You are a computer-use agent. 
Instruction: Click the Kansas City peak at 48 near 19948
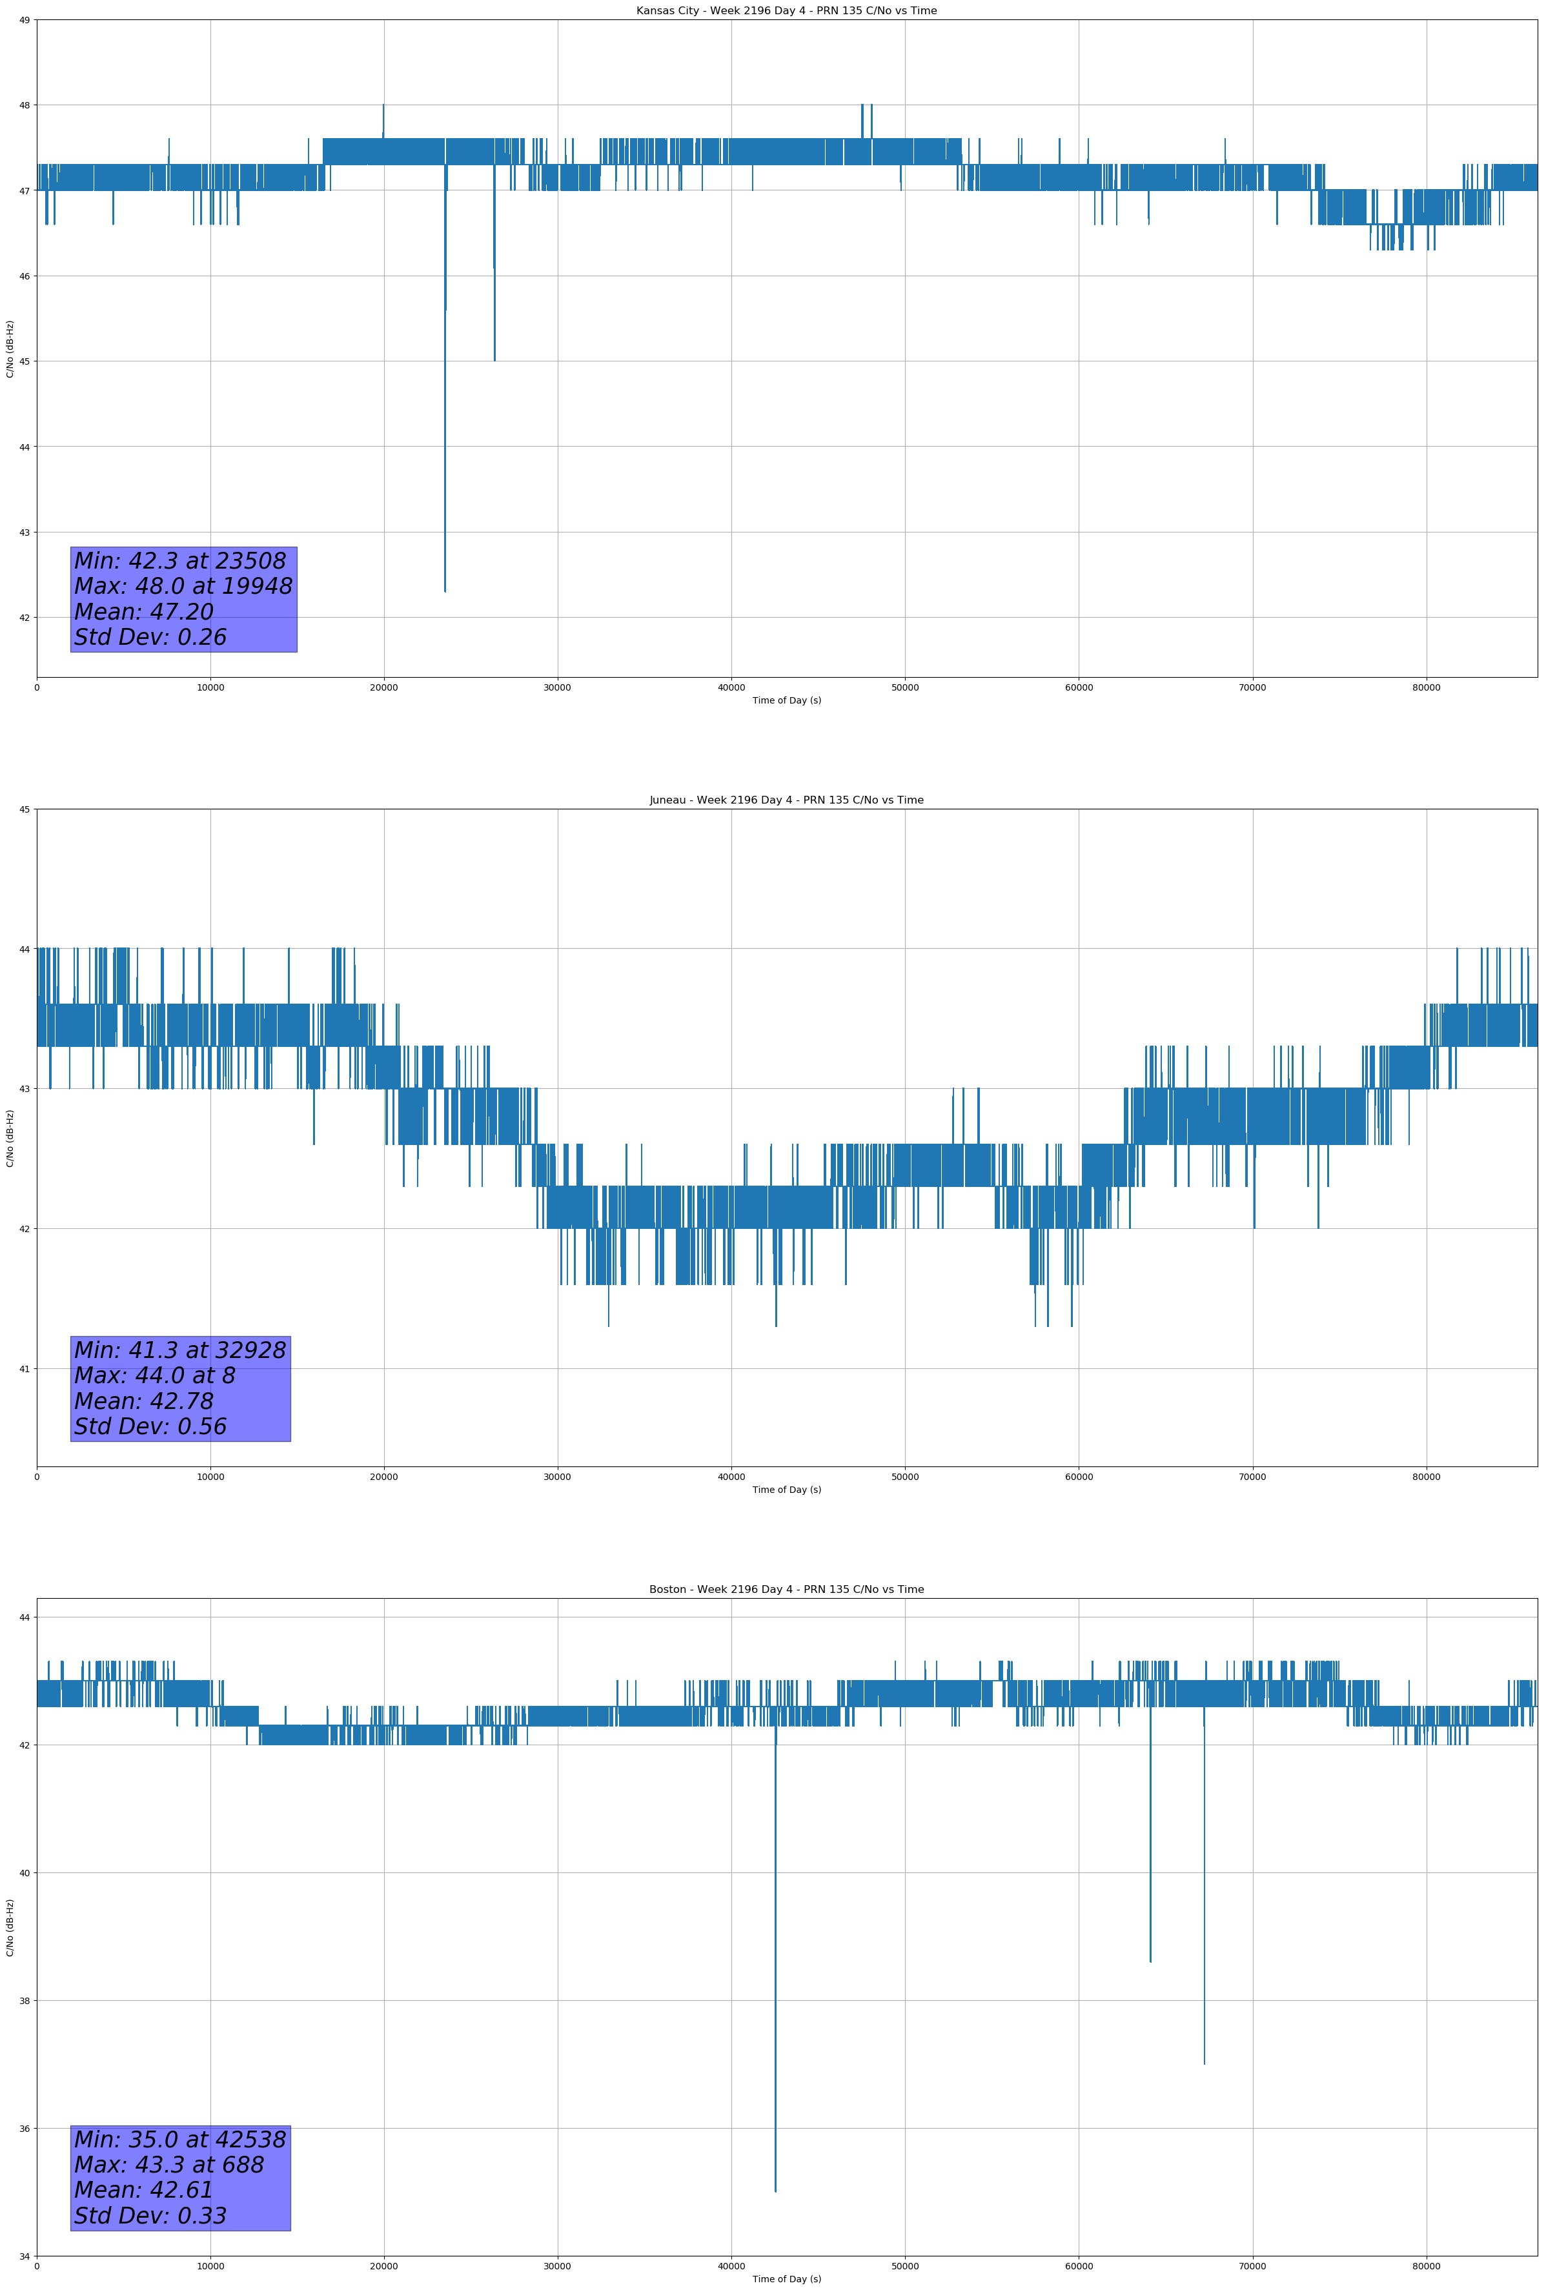coord(383,107)
